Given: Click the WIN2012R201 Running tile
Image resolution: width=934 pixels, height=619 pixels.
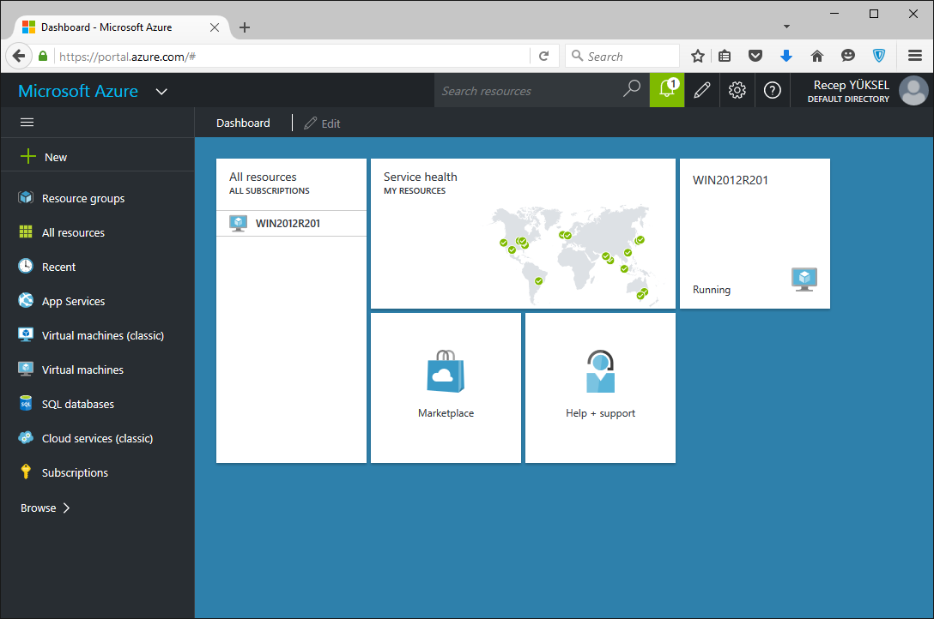Looking at the screenshot, I should [x=755, y=234].
